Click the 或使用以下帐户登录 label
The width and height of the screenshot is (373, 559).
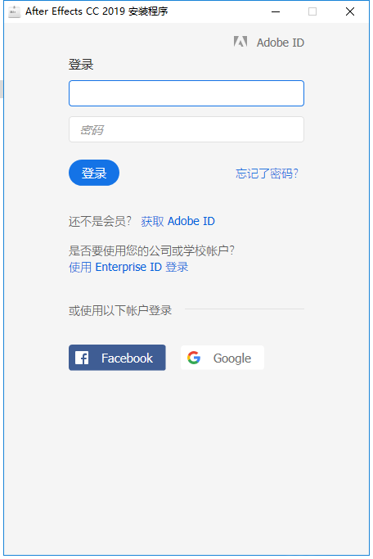(120, 310)
